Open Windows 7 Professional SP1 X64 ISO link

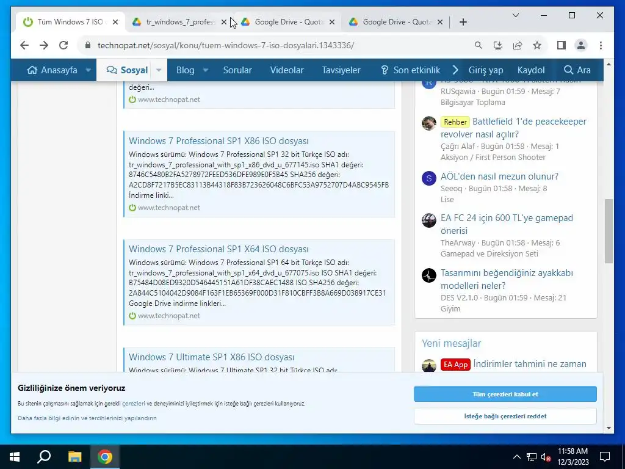click(x=219, y=249)
